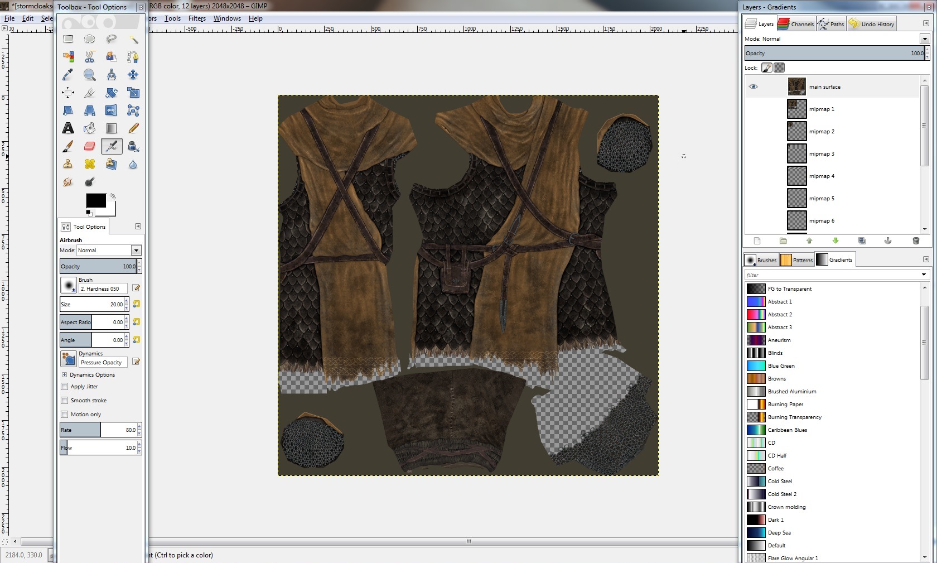The width and height of the screenshot is (937, 563).
Task: Open the airbrush Mode dropdown
Action: 136,251
